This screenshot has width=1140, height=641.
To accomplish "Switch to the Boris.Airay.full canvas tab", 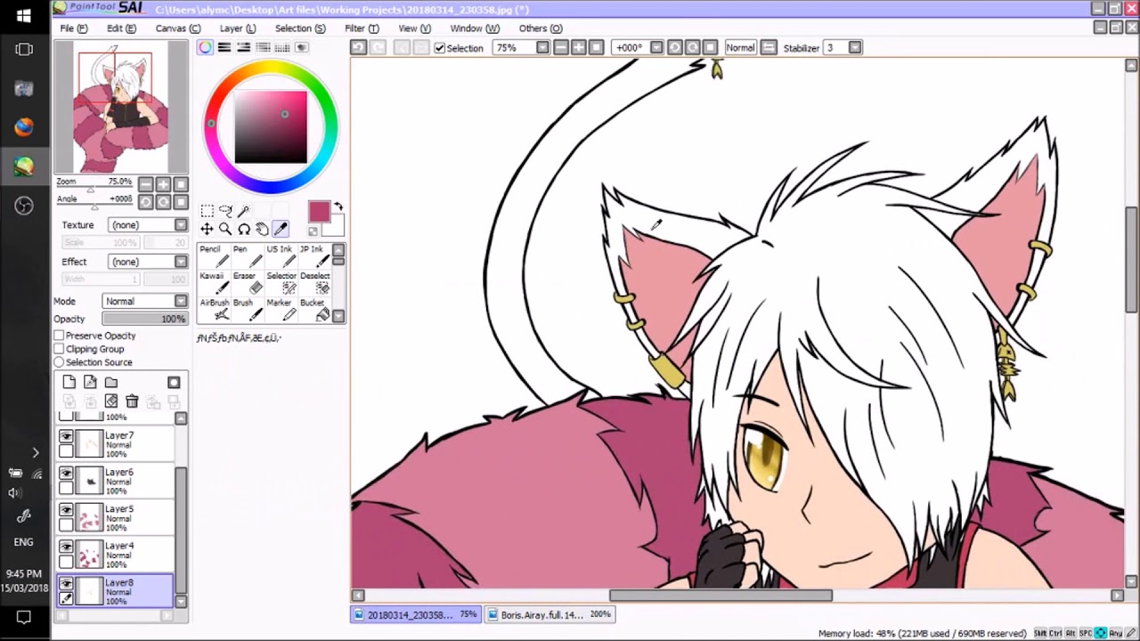I will pos(550,614).
